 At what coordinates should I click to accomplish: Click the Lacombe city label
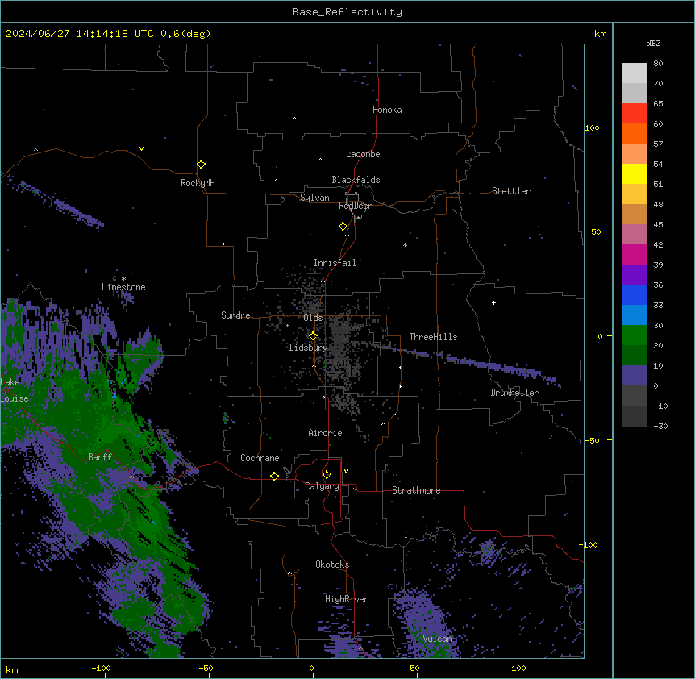click(x=363, y=154)
